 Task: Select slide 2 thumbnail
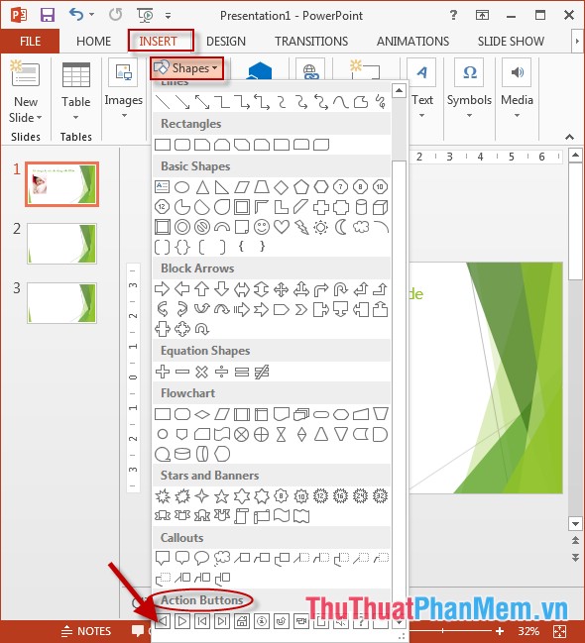pos(61,243)
